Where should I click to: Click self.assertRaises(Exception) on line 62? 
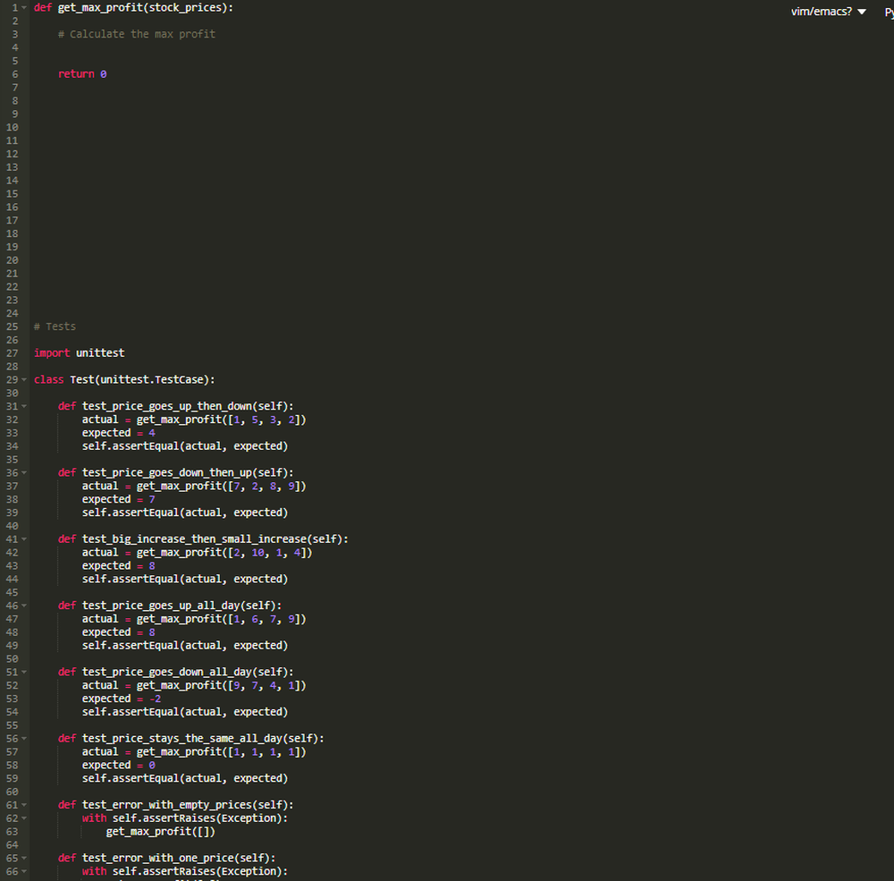[198, 818]
